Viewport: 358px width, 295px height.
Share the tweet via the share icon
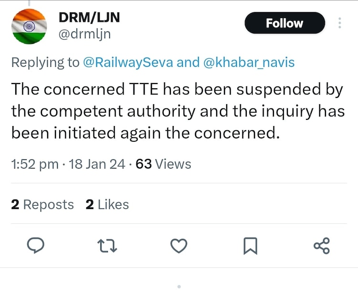click(x=321, y=246)
